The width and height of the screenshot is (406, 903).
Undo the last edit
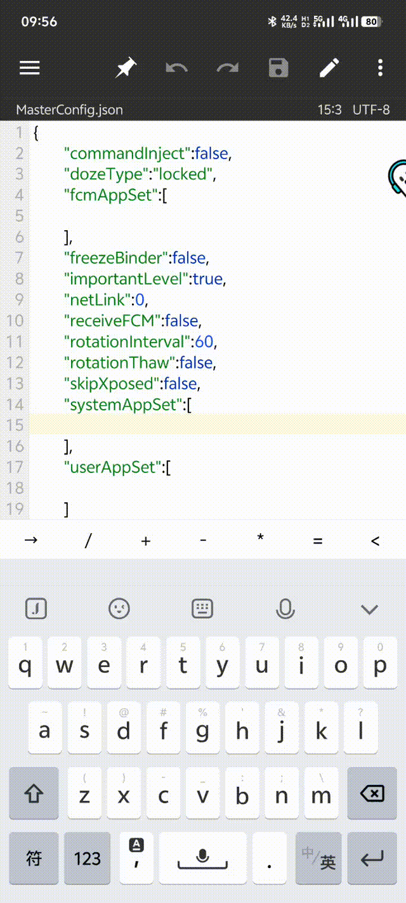[176, 68]
